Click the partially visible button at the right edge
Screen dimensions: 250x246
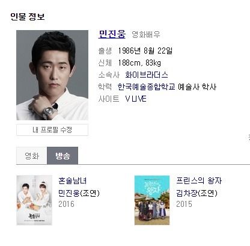tap(248, 138)
